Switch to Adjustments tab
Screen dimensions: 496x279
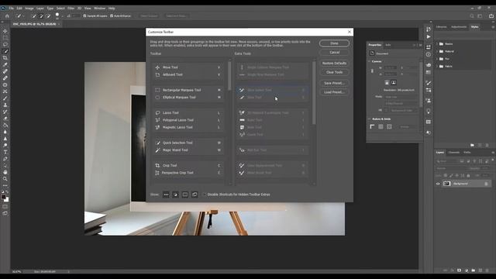pos(459,27)
